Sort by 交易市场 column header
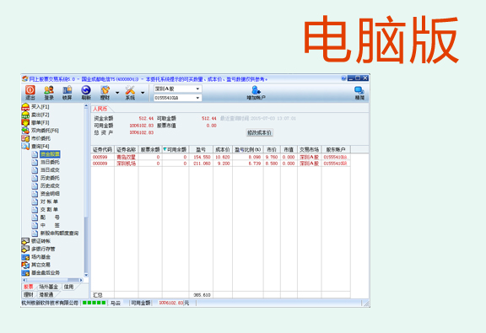This screenshot has width=486, height=333. click(x=310, y=149)
